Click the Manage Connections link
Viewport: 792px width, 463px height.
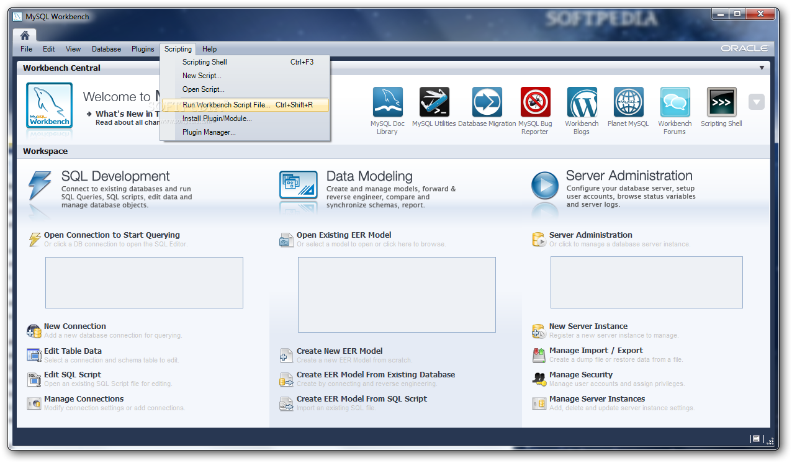click(x=84, y=399)
